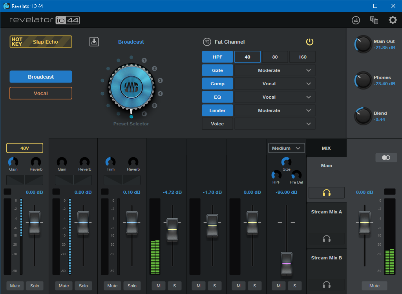Click the Blend knob
Viewport: 402px width, 294px height.
[363, 116]
